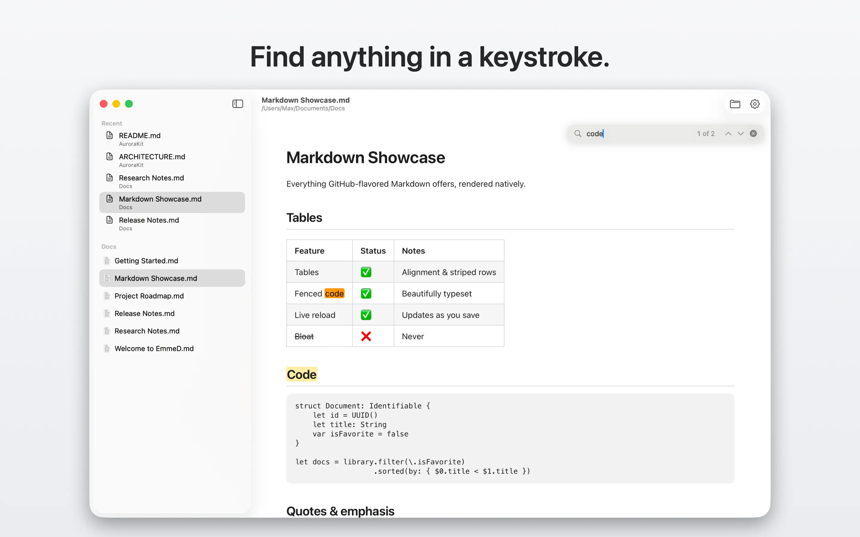The width and height of the screenshot is (860, 537).
Task: Click the file path /Users/Max/Documents/Docs
Action: pyautogui.click(x=303, y=108)
